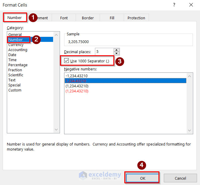Click Category list scroll up arrow
This screenshot has height=185, width=200.
coord(56,35)
